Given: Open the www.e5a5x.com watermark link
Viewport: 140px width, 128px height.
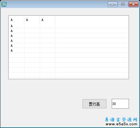Looking at the screenshot, I should click(x=122, y=124).
